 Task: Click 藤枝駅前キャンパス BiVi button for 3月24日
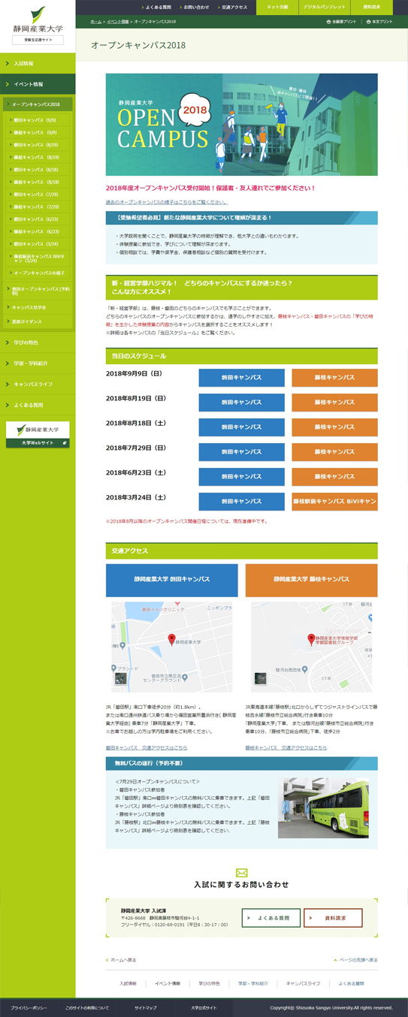(334, 502)
